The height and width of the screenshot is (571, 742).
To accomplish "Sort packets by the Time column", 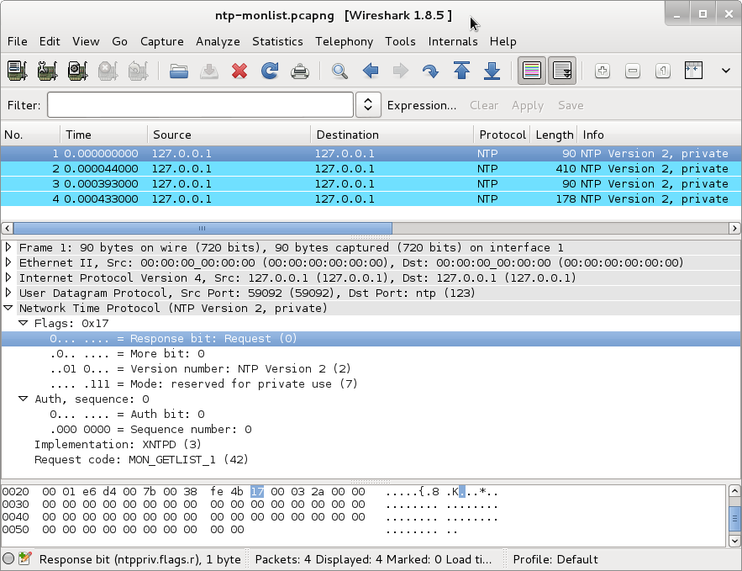I will pos(104,135).
